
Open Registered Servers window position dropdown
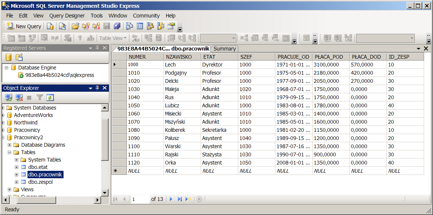(90, 48)
